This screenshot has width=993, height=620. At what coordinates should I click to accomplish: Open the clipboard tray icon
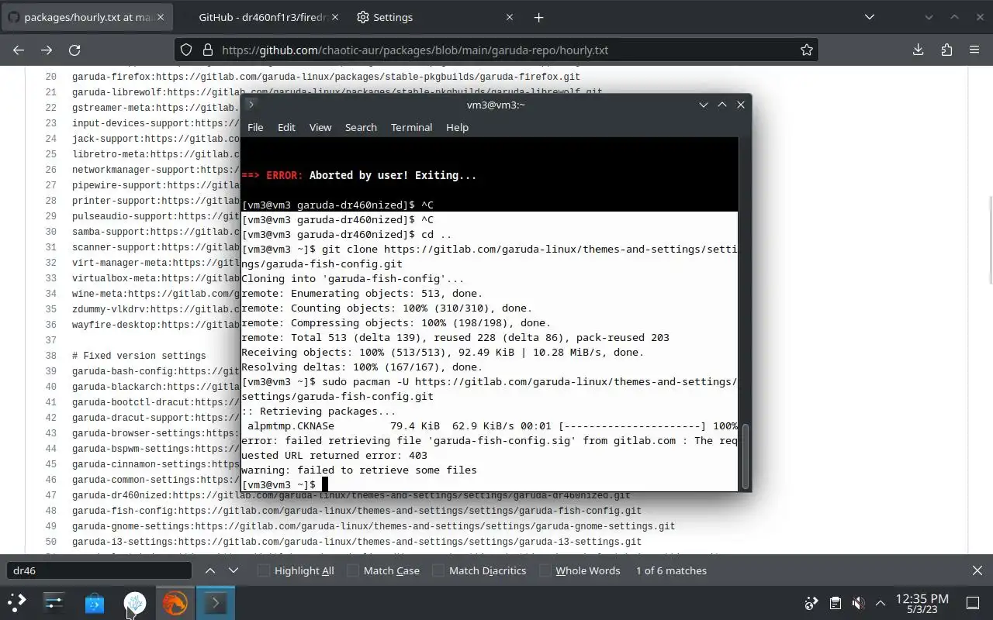tap(835, 602)
